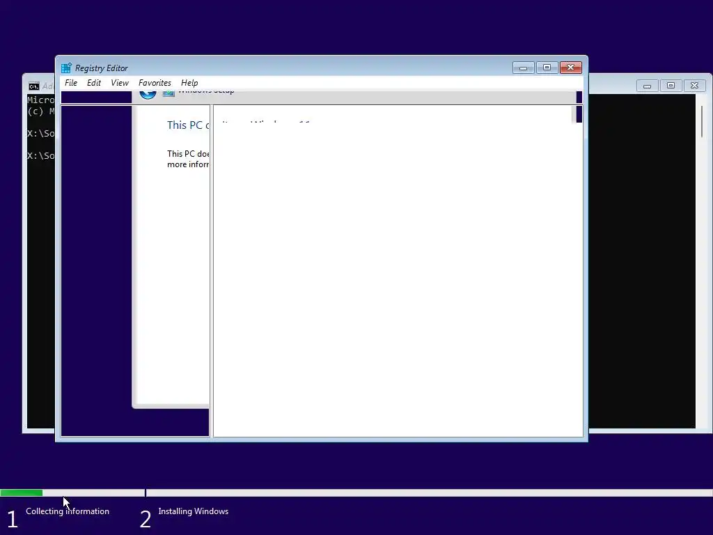Open the Help menu in Registry Editor
Screen dimensions: 713x535
point(189,83)
